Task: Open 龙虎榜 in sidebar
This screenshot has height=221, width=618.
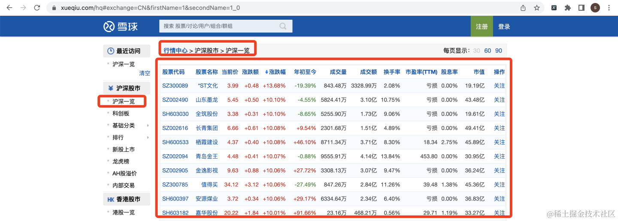Action: (x=121, y=161)
